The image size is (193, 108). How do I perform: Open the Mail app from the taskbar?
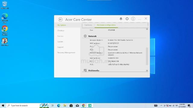click(77, 105)
